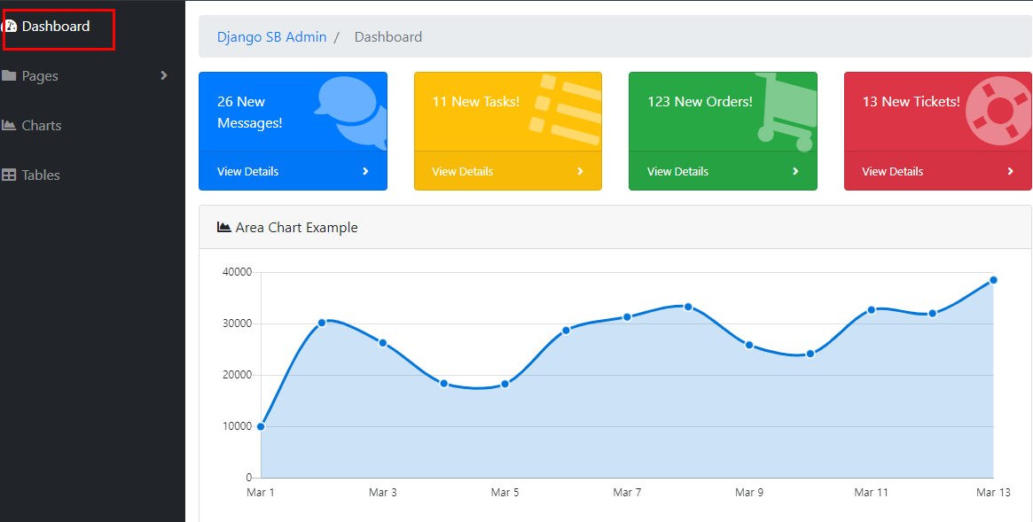This screenshot has width=1033, height=522.
Task: Click the '123 New Orders!' card text
Action: click(700, 101)
